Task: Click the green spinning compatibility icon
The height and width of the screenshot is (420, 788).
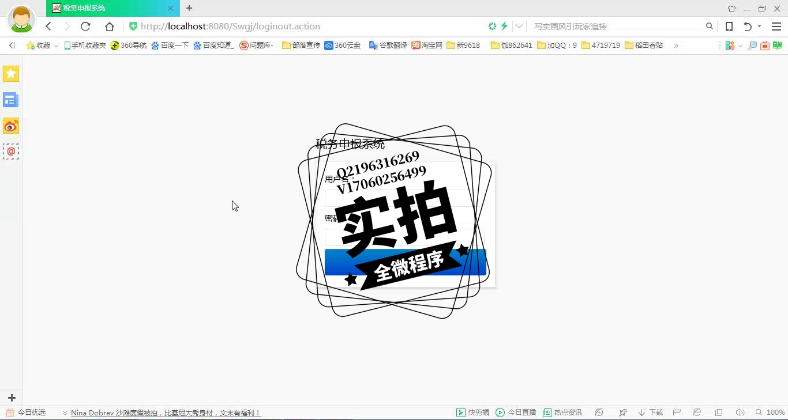Action: tap(492, 27)
